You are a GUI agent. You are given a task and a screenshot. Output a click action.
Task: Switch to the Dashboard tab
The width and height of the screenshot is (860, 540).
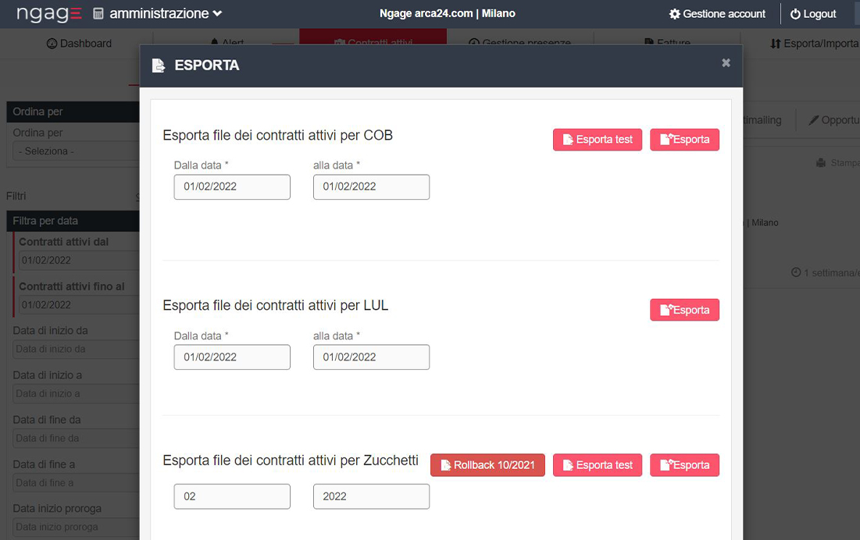pos(80,44)
